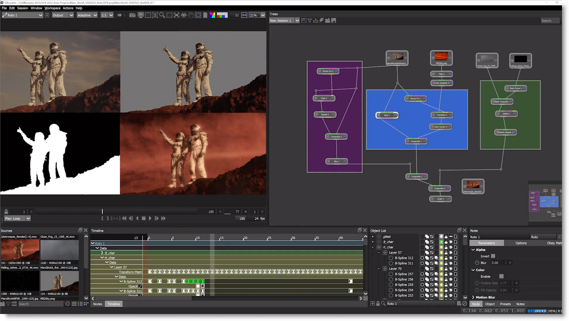Select the REDSky.png node in Trees
Image resolution: width=569 pixels, height=321 pixels.
[441, 57]
